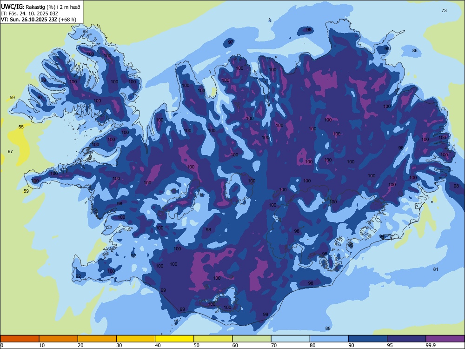Click the orange 10–20 legend swatch

[x=59, y=339]
